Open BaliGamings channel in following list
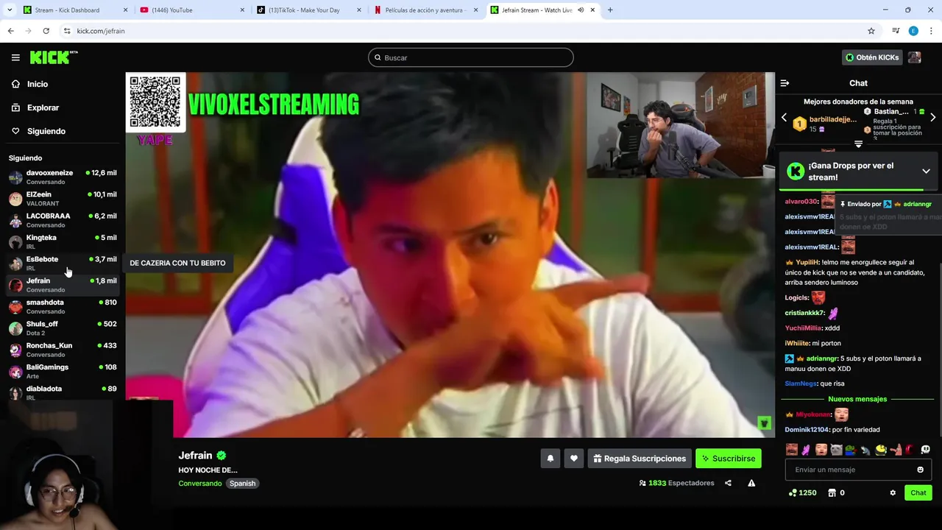The width and height of the screenshot is (942, 530). coord(63,371)
